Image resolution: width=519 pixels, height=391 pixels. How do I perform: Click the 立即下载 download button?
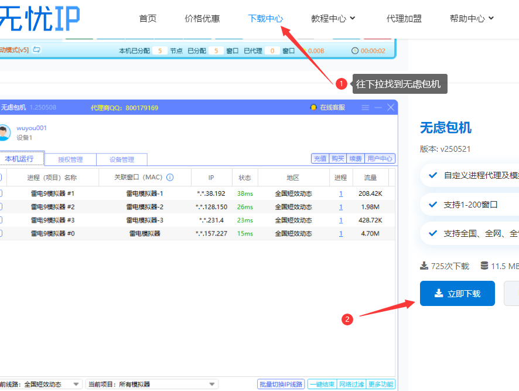coord(457,293)
